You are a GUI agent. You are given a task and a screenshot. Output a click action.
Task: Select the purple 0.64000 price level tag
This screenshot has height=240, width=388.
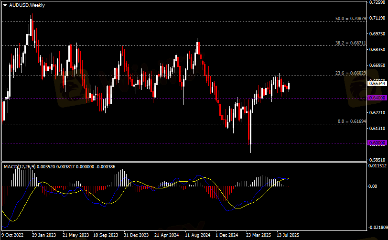pyautogui.click(x=377, y=98)
